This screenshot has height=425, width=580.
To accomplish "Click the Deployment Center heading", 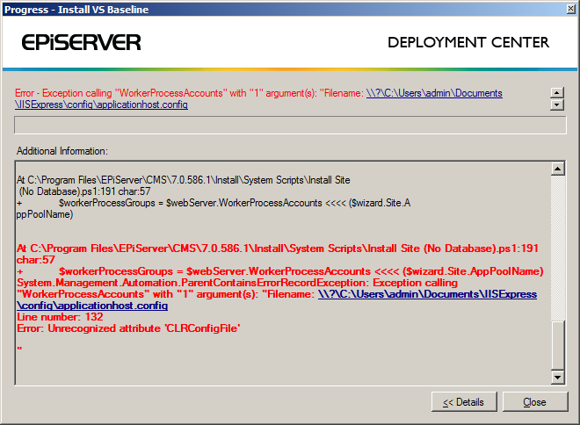I will coord(468,42).
